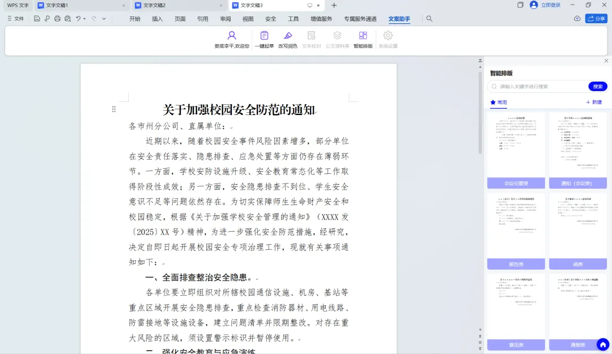Click the Print icon

(57, 18)
